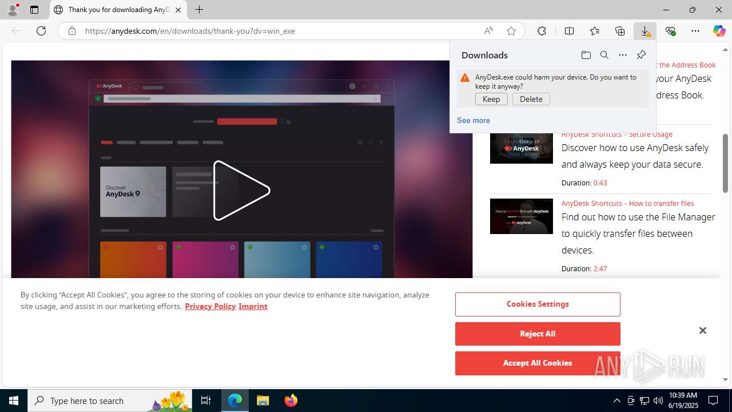Viewport: 732px width, 412px height.
Task: Open Task View on taskbar
Action: 206,401
